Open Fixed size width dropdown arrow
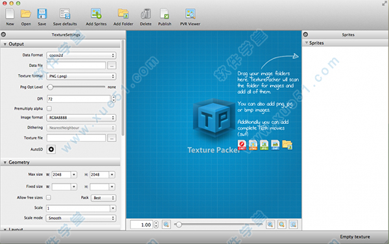389x244 pixels. (x=74, y=186)
